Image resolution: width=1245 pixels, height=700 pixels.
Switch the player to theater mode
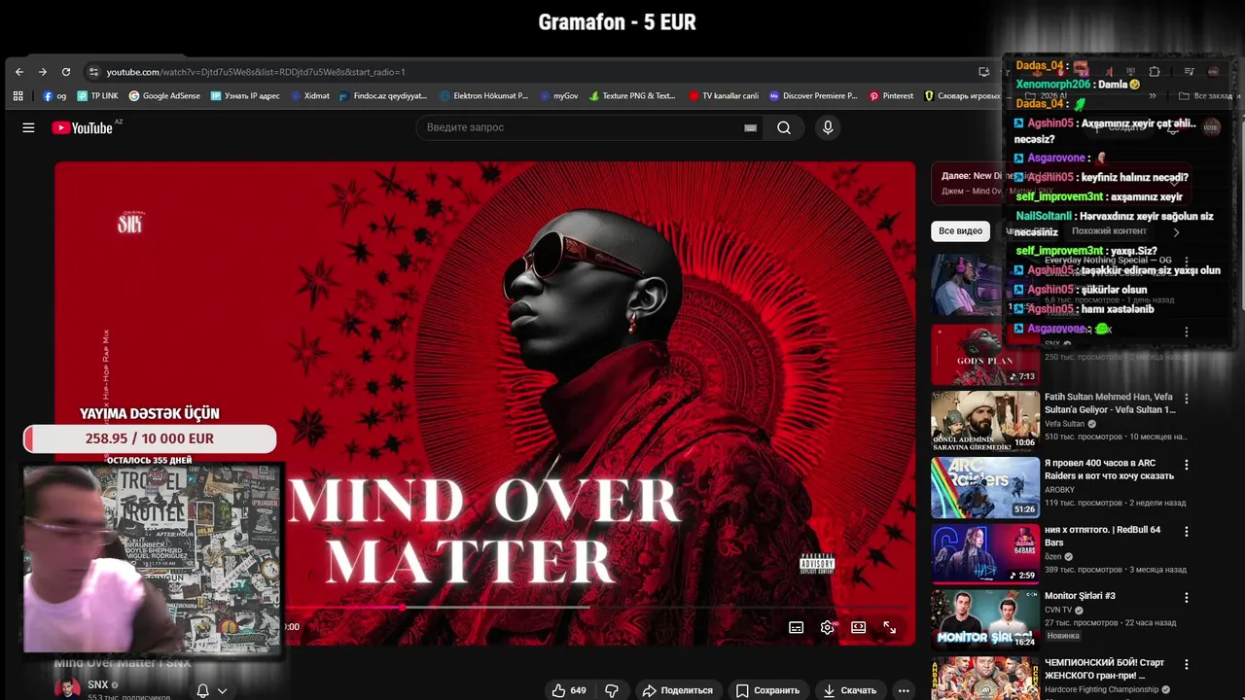coord(858,627)
